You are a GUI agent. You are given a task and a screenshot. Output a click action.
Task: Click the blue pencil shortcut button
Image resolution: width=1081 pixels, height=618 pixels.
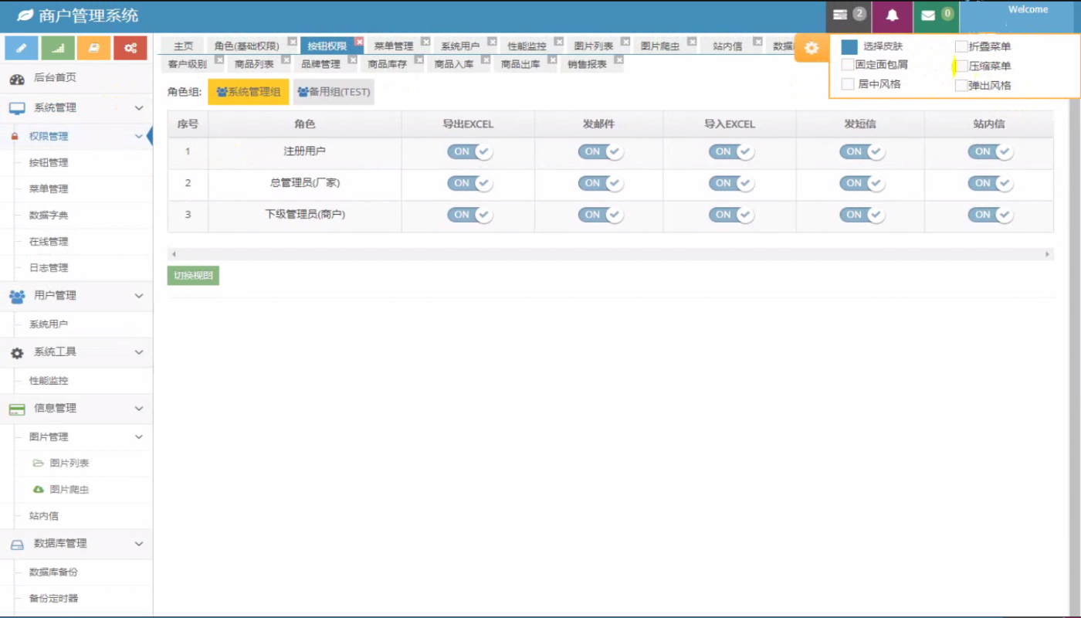click(x=22, y=48)
